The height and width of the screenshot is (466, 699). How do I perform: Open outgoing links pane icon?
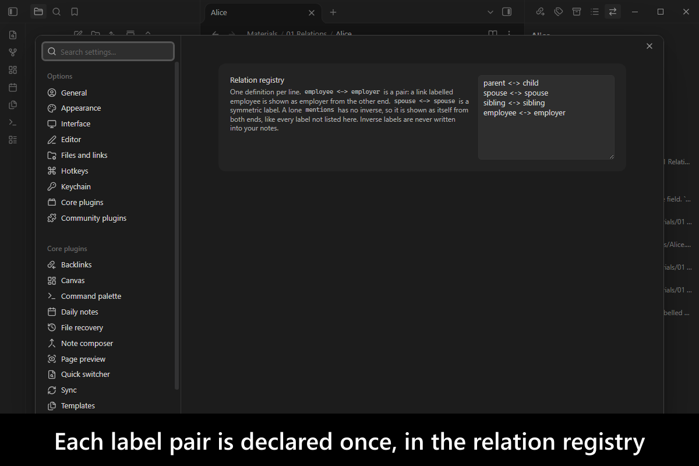(541, 12)
